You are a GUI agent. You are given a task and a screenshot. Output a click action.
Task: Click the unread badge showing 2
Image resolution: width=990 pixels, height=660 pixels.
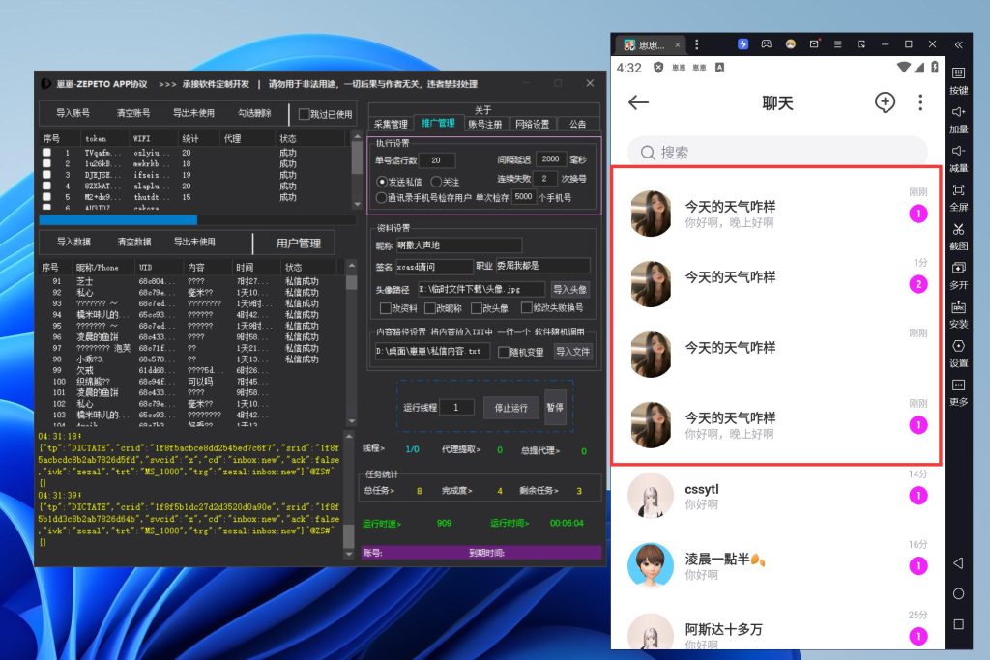[x=918, y=284]
